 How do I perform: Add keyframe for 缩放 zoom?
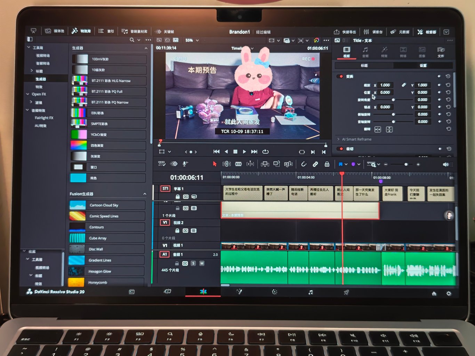pyautogui.click(x=439, y=85)
